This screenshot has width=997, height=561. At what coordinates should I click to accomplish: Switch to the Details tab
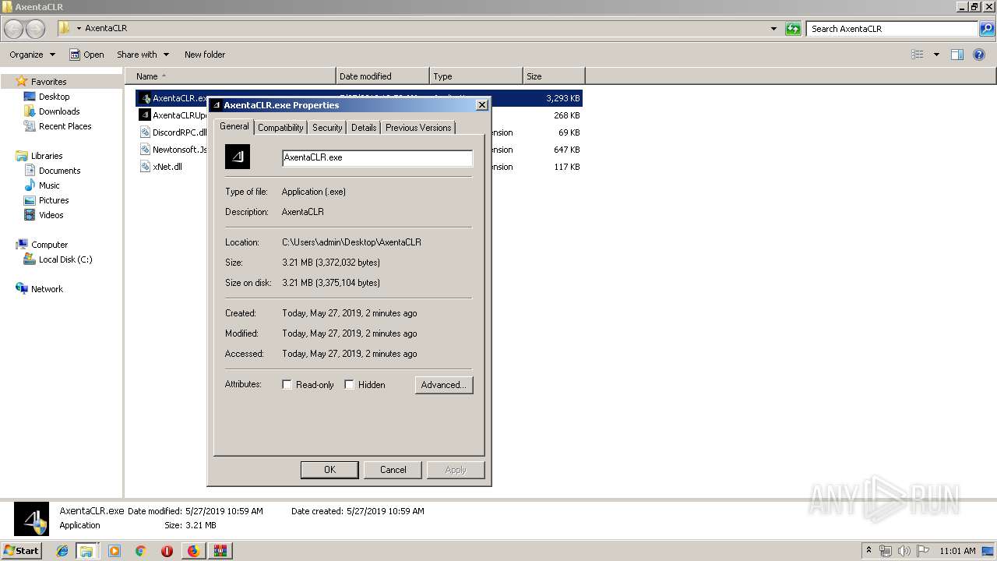(364, 128)
